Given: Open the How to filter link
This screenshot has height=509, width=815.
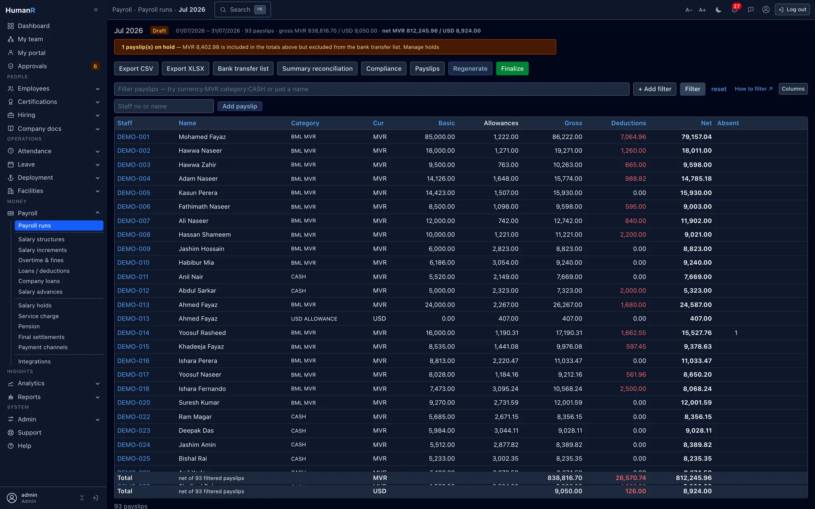Looking at the screenshot, I should pyautogui.click(x=753, y=89).
